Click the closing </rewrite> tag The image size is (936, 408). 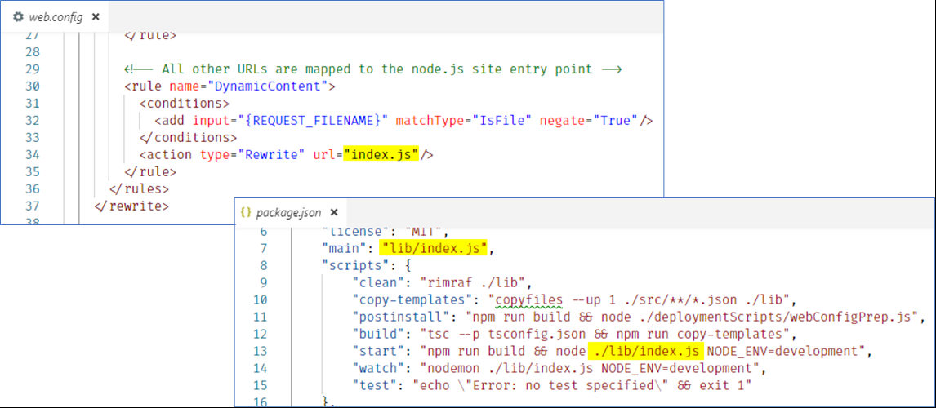click(131, 206)
